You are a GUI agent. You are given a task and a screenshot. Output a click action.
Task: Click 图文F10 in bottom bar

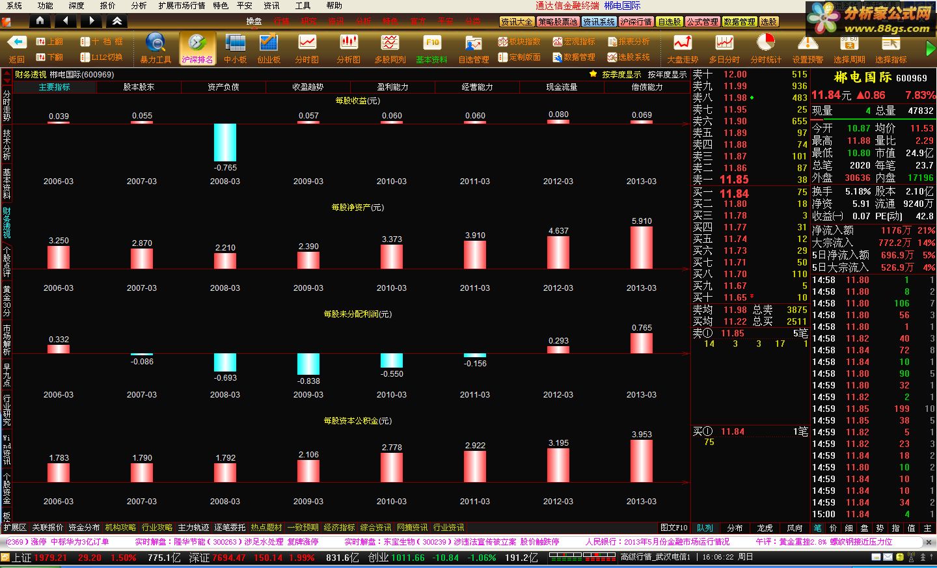[674, 528]
